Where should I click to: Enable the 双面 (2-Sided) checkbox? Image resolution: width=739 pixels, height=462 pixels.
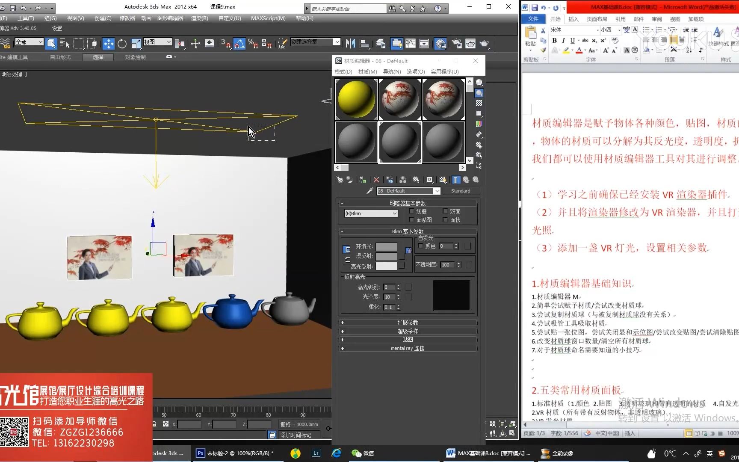point(446,211)
